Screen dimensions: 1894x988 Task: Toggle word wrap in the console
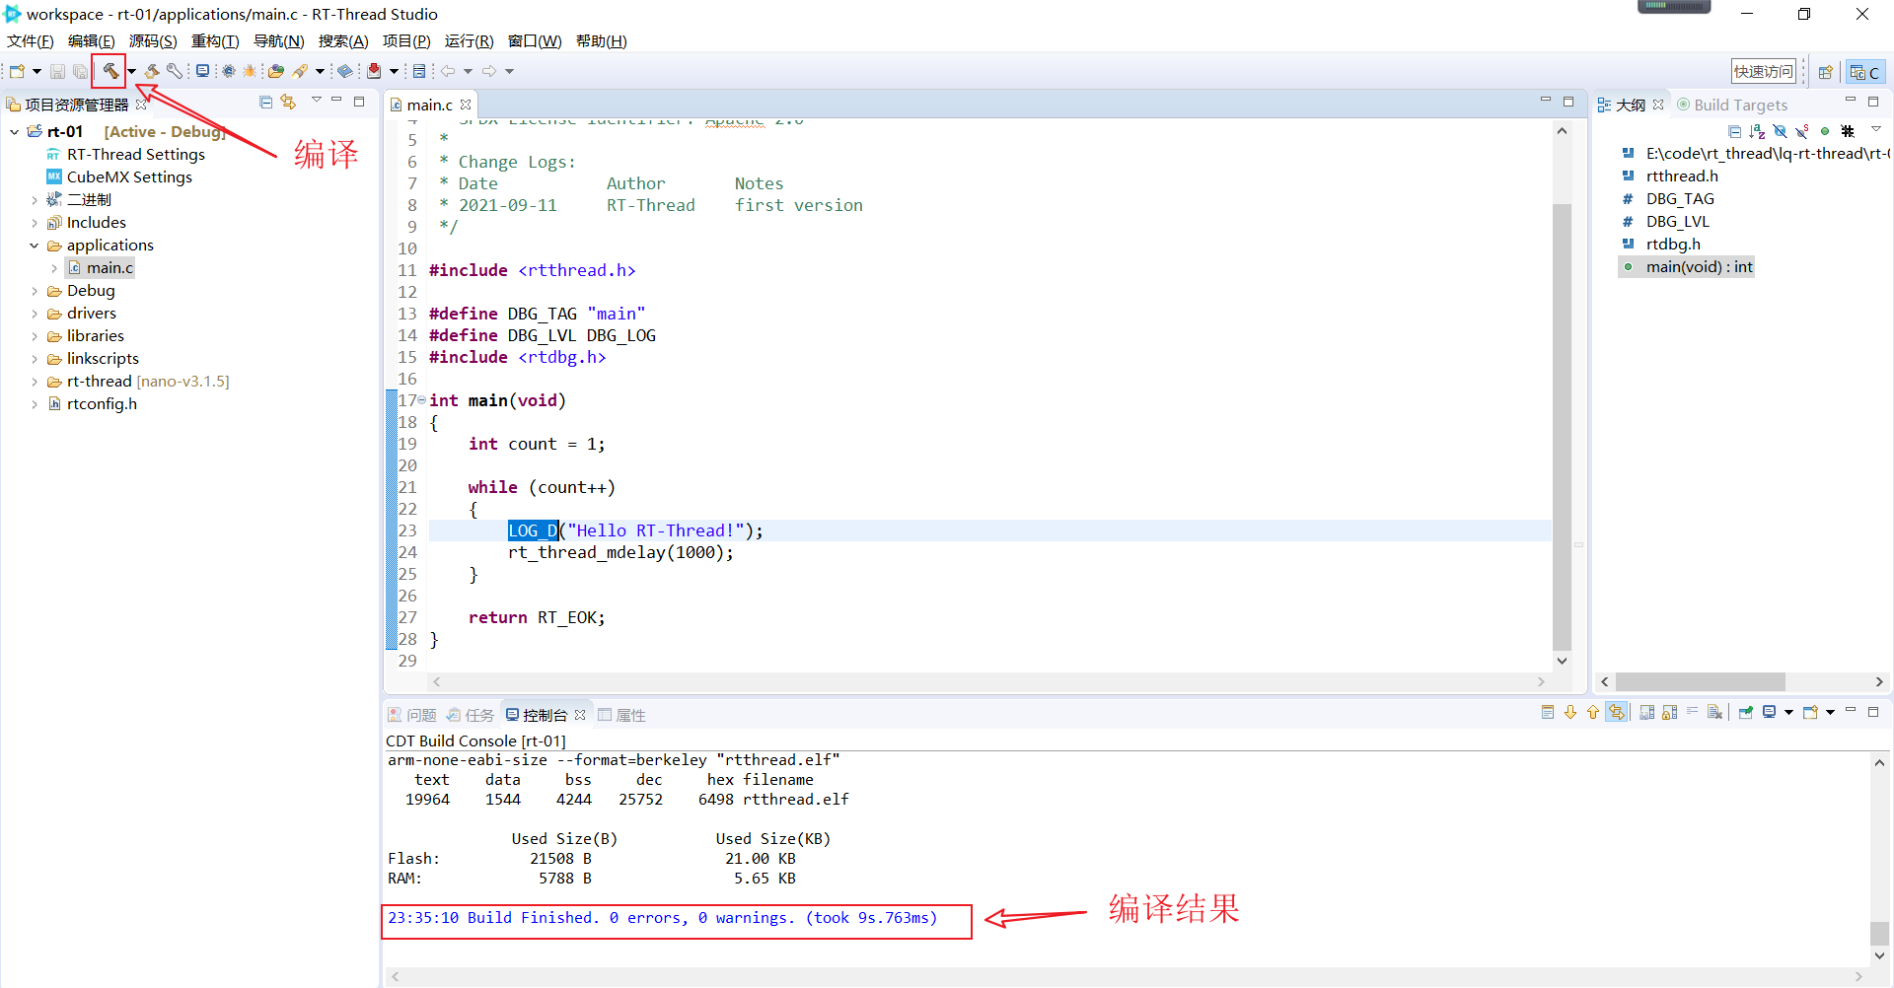click(1693, 712)
